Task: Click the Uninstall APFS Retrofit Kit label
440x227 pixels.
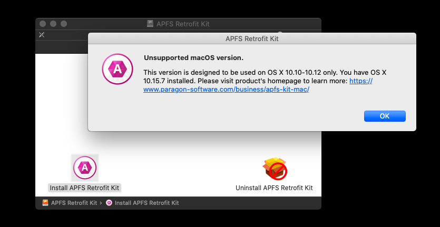Action: click(274, 187)
